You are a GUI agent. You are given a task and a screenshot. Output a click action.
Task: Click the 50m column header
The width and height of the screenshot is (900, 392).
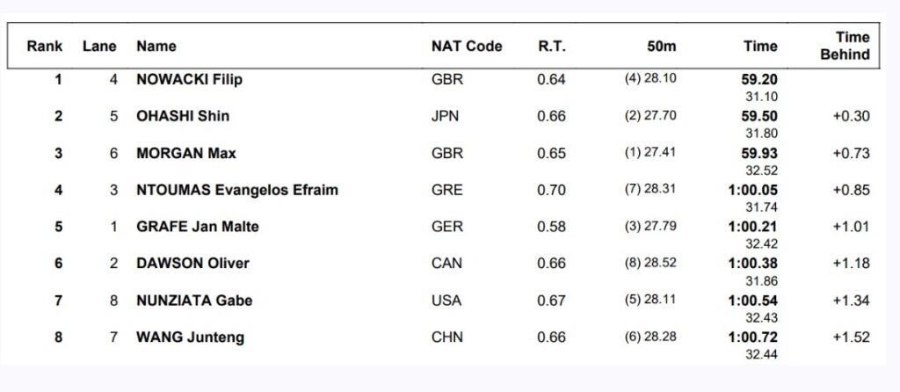click(662, 47)
